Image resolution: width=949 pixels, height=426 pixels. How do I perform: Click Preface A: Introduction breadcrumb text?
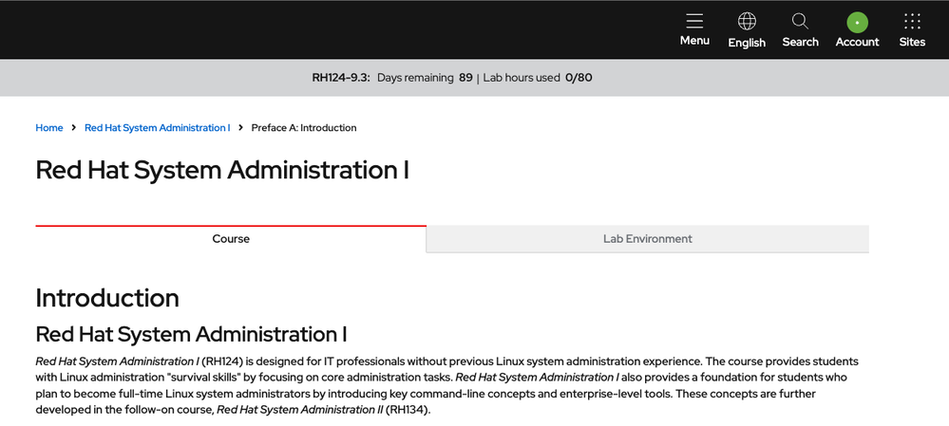[x=304, y=127]
